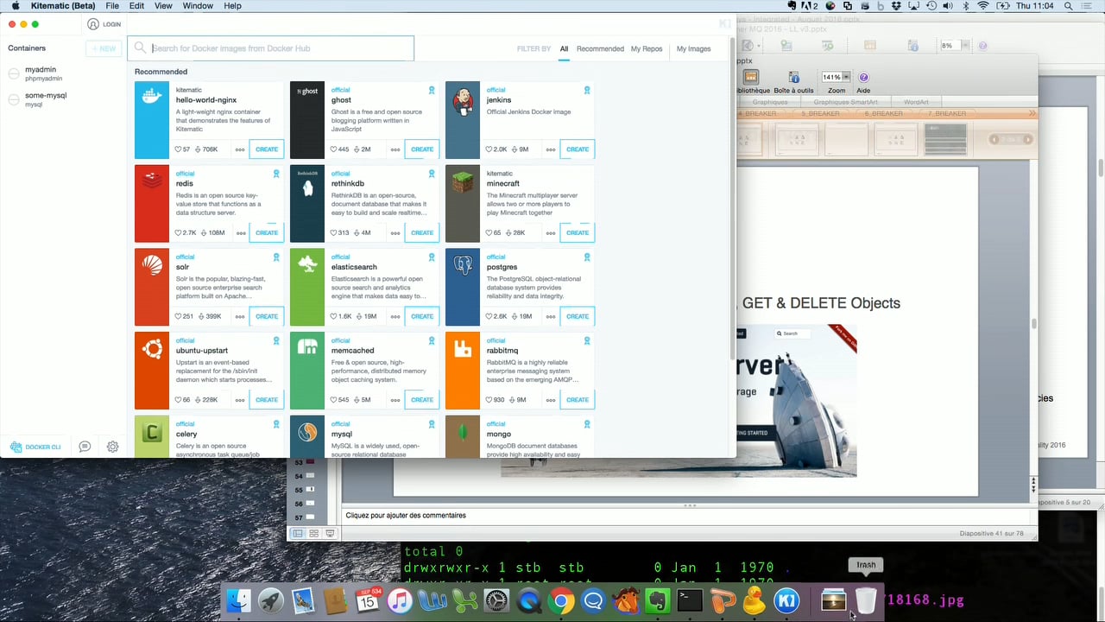Image resolution: width=1105 pixels, height=622 pixels.
Task: Select the All filter tab
Action: [x=564, y=48]
